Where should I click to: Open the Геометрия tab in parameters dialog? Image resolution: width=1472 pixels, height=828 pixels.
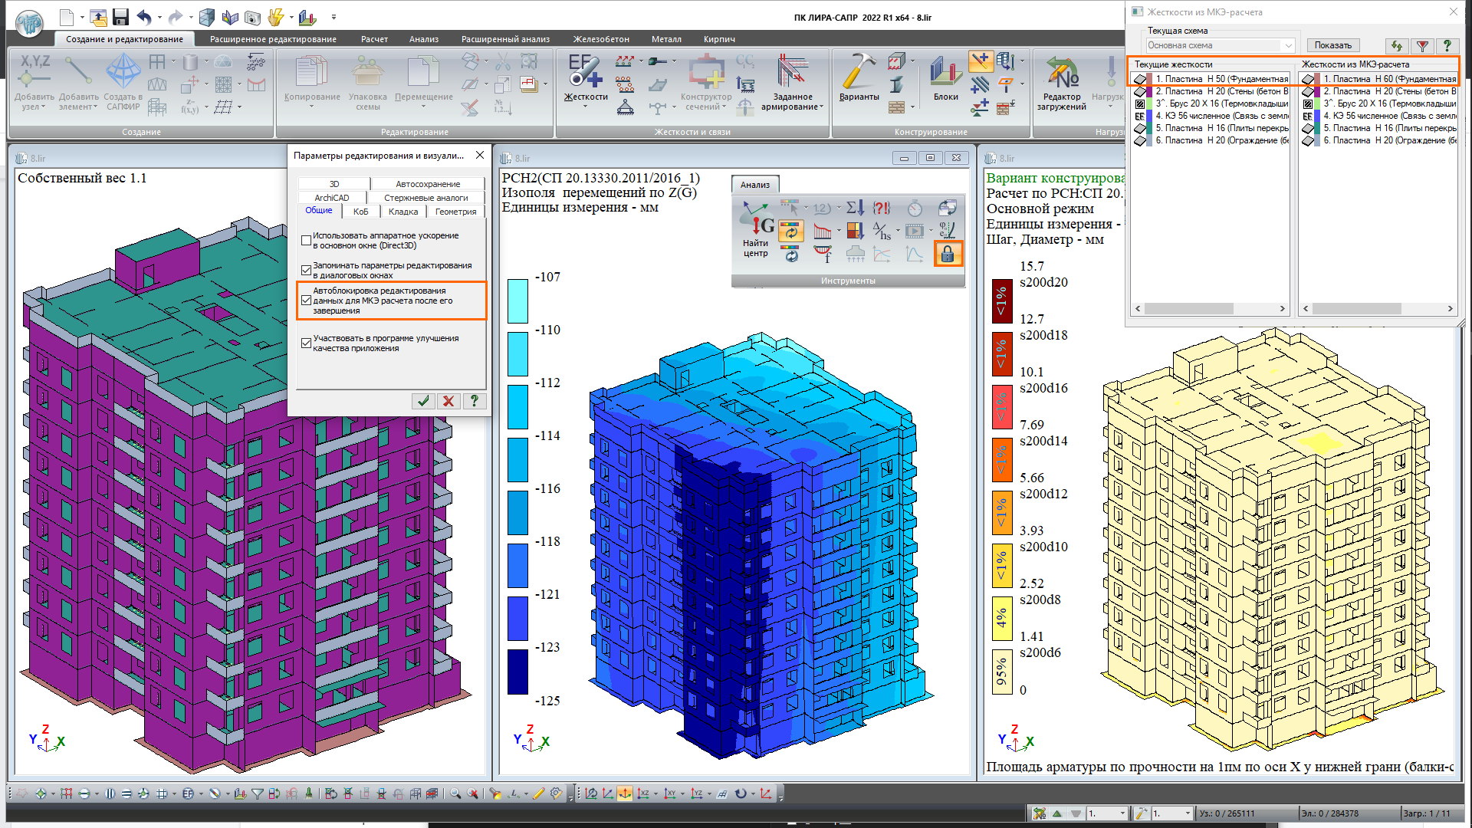[x=455, y=212]
